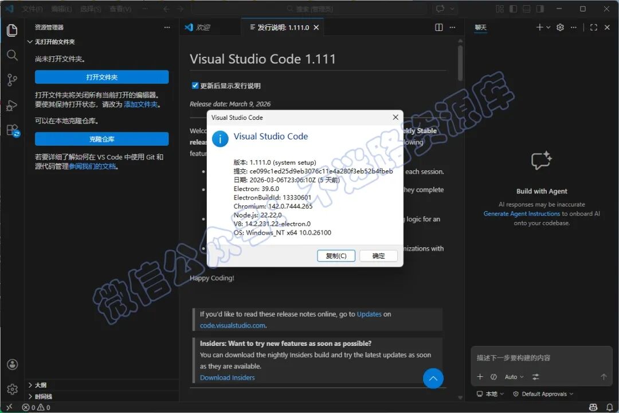
Task: Add context with plus in chat input
Action: coord(480,377)
